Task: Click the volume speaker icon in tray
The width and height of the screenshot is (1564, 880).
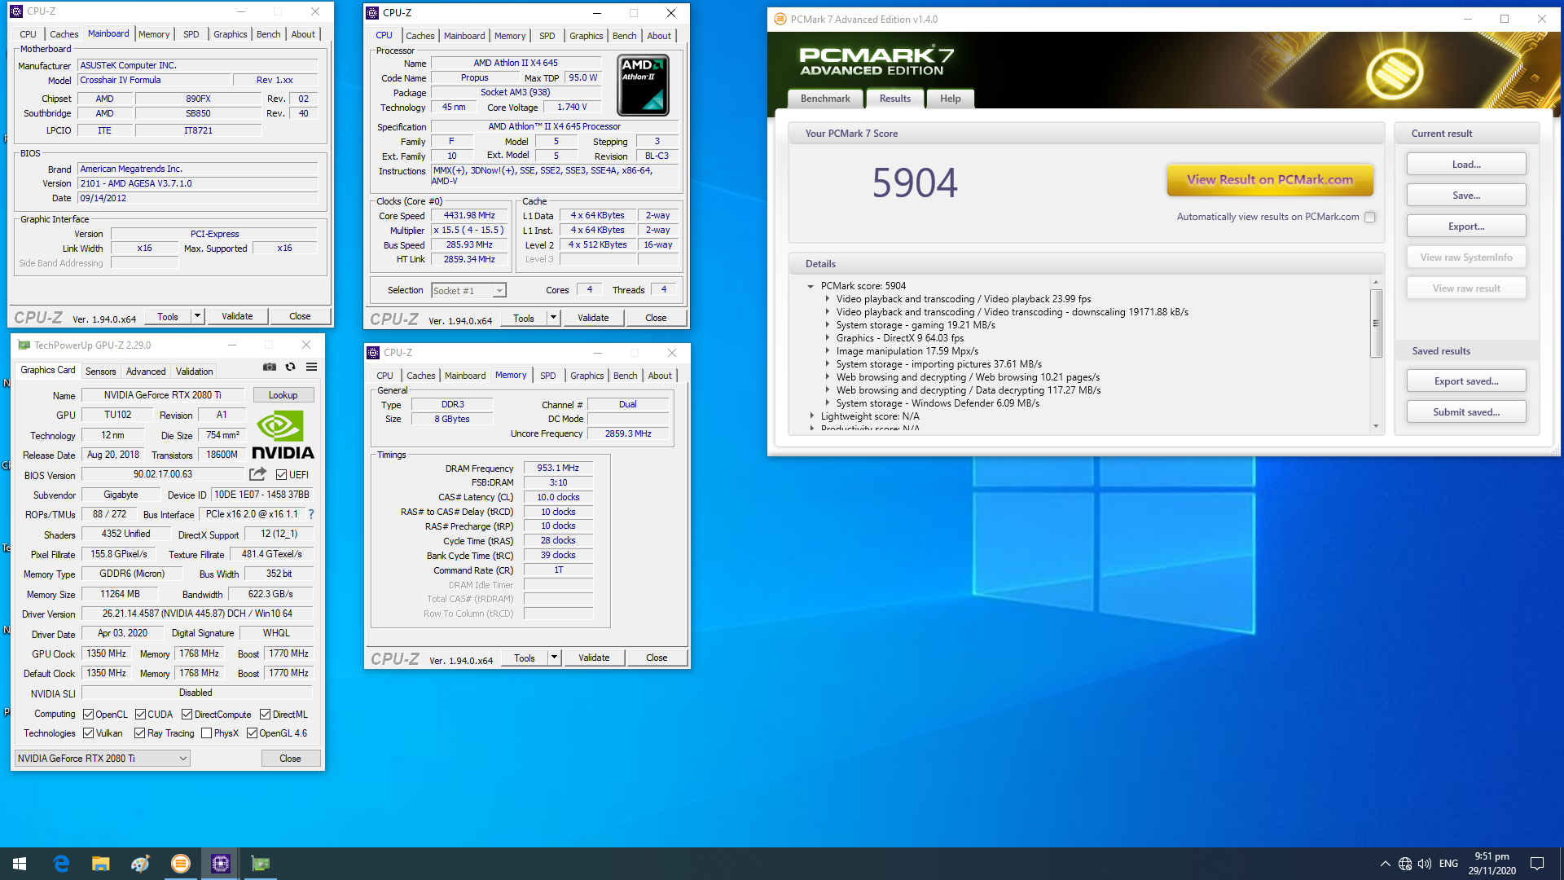Action: (x=1425, y=864)
